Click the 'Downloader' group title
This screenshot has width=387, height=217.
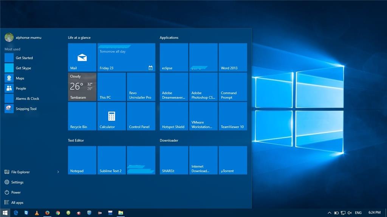tap(169, 140)
